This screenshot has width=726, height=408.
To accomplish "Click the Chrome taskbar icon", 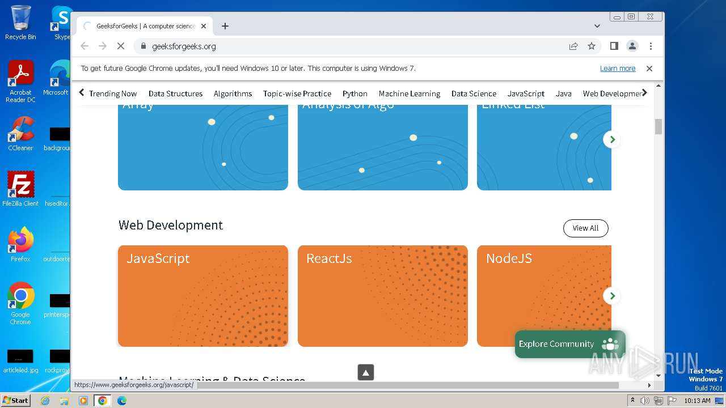I will click(x=103, y=401).
